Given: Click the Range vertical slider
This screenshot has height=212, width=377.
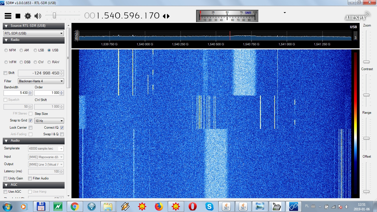Looking at the screenshot, I should click(366, 134).
